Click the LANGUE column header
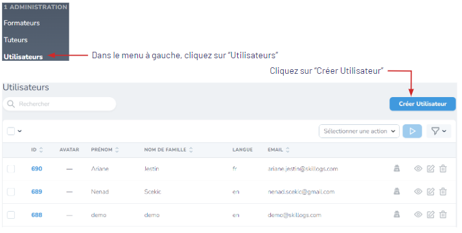This screenshot has height=233, width=462. (242, 150)
